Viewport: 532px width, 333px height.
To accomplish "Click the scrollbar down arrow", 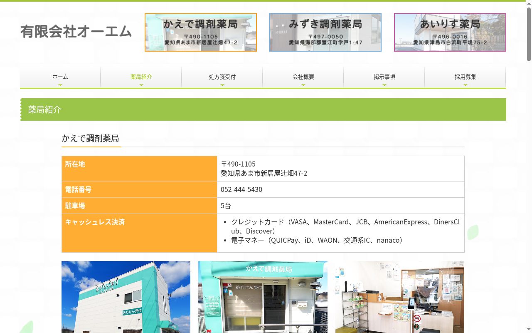I will 529,330.
